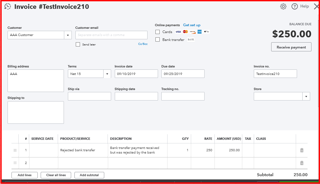Screen dimensions: 320x184
Task: Click the Shipping to text box
Action: pos(36,113)
